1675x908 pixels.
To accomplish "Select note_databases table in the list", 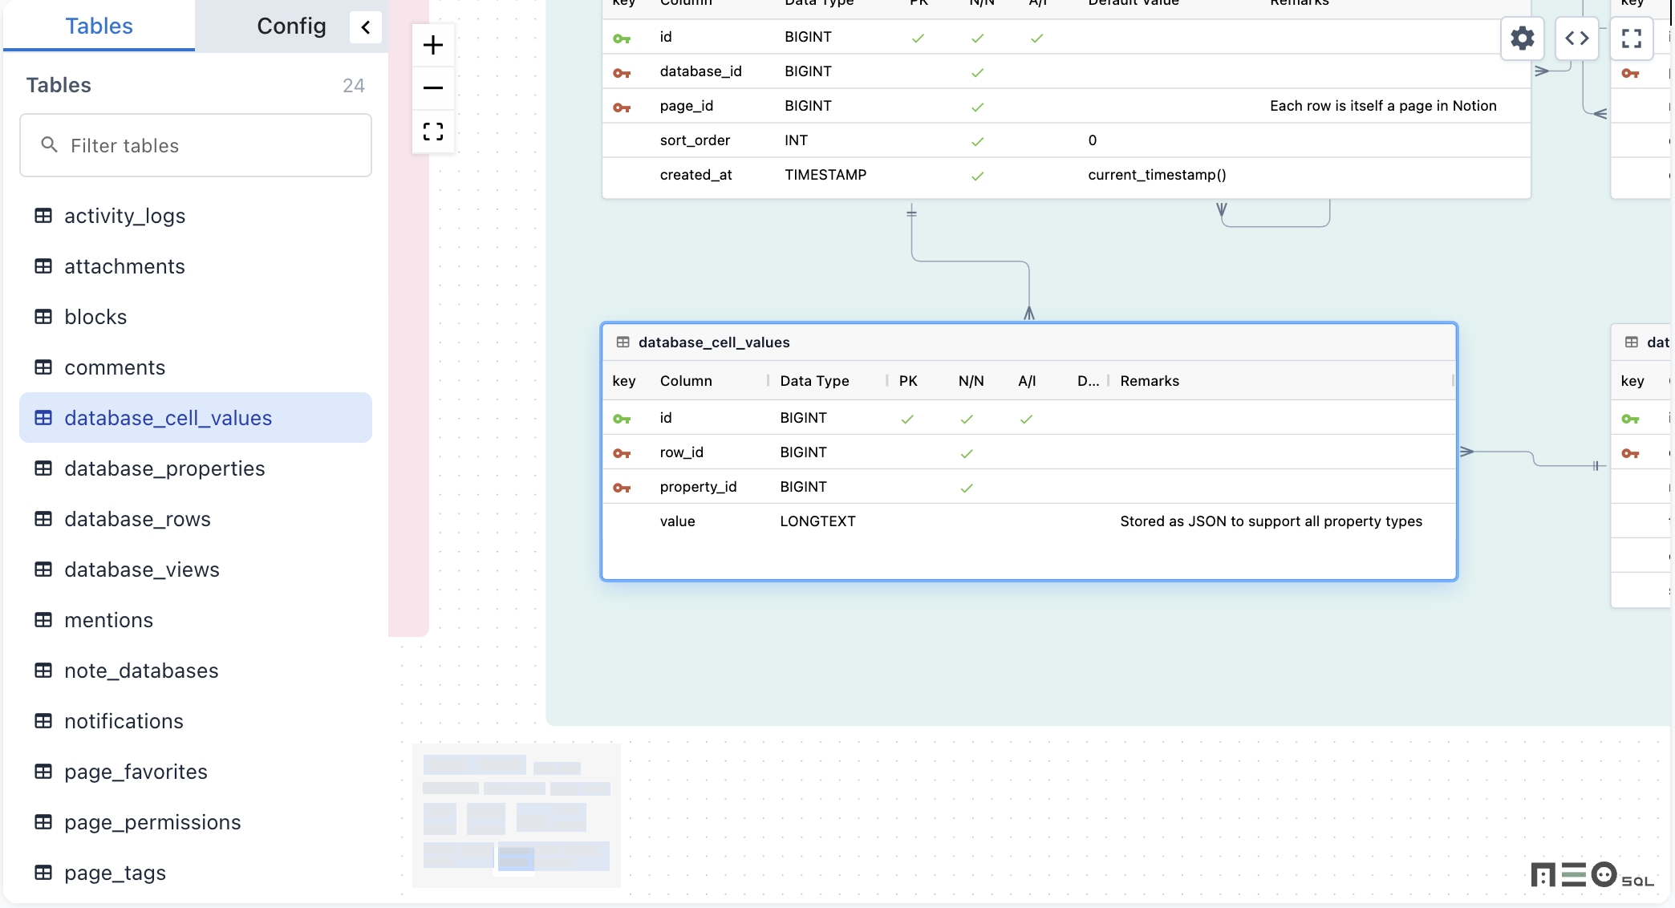I will coord(196,671).
